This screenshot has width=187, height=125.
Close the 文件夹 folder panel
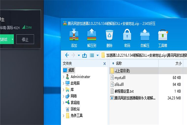coord(105,63)
